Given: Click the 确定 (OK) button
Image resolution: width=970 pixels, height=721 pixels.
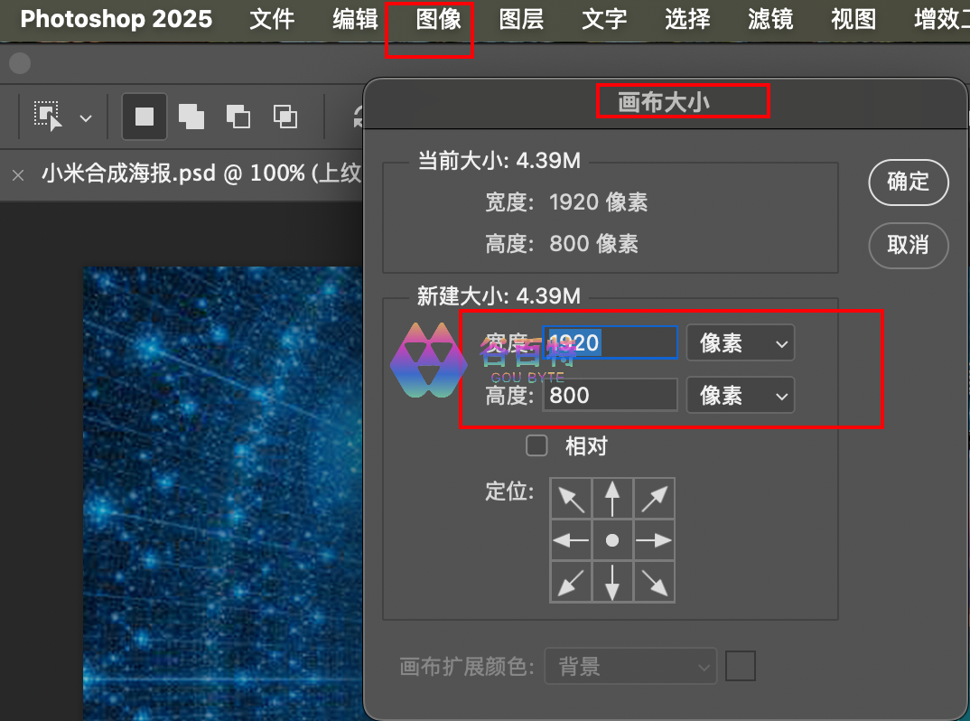Looking at the screenshot, I should point(908,183).
